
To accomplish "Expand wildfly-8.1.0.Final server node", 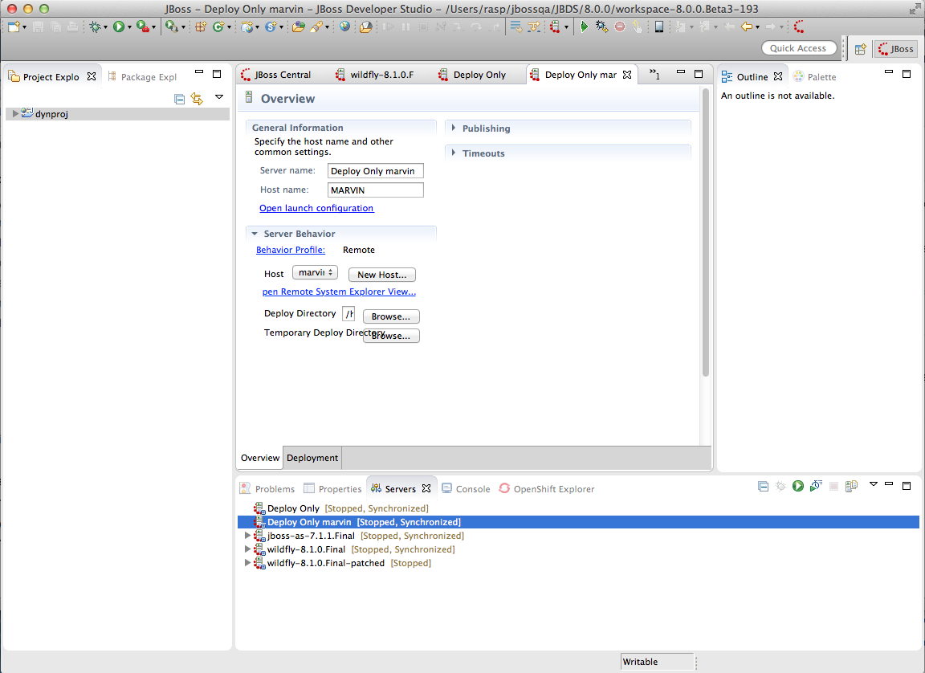I will coord(248,549).
